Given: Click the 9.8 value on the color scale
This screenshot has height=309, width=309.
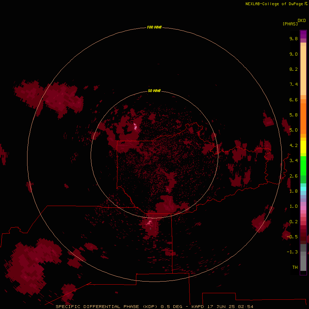Looking at the screenshot, I should click(x=294, y=38).
